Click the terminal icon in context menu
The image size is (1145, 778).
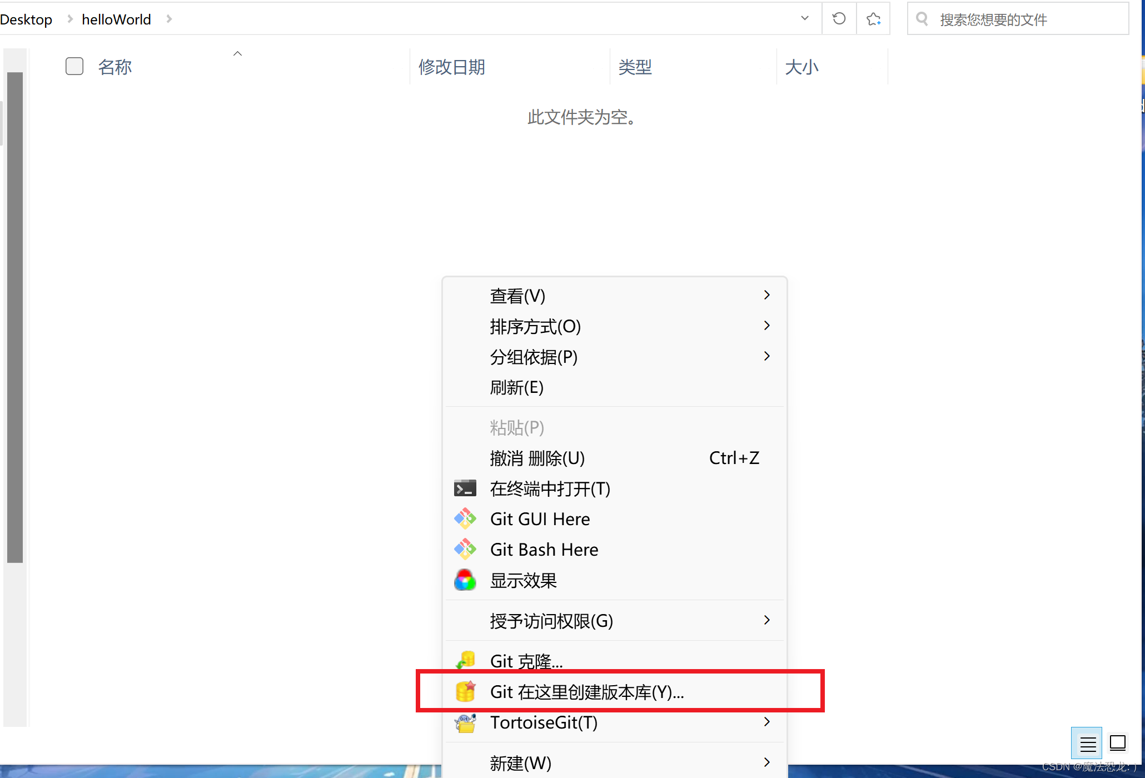click(465, 488)
